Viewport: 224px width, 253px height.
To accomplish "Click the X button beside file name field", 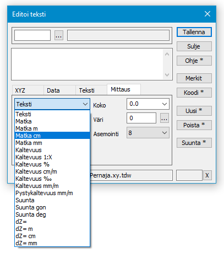I will (x=207, y=175).
